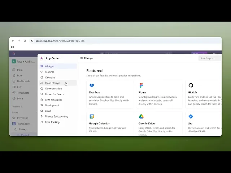Select All Apps category
The width and height of the screenshot is (231, 173).
(58, 66)
